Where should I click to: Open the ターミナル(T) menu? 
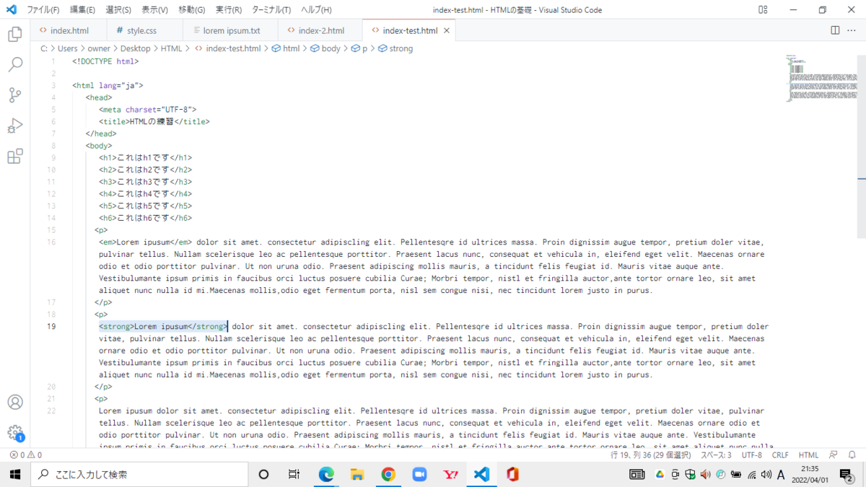pos(271,10)
